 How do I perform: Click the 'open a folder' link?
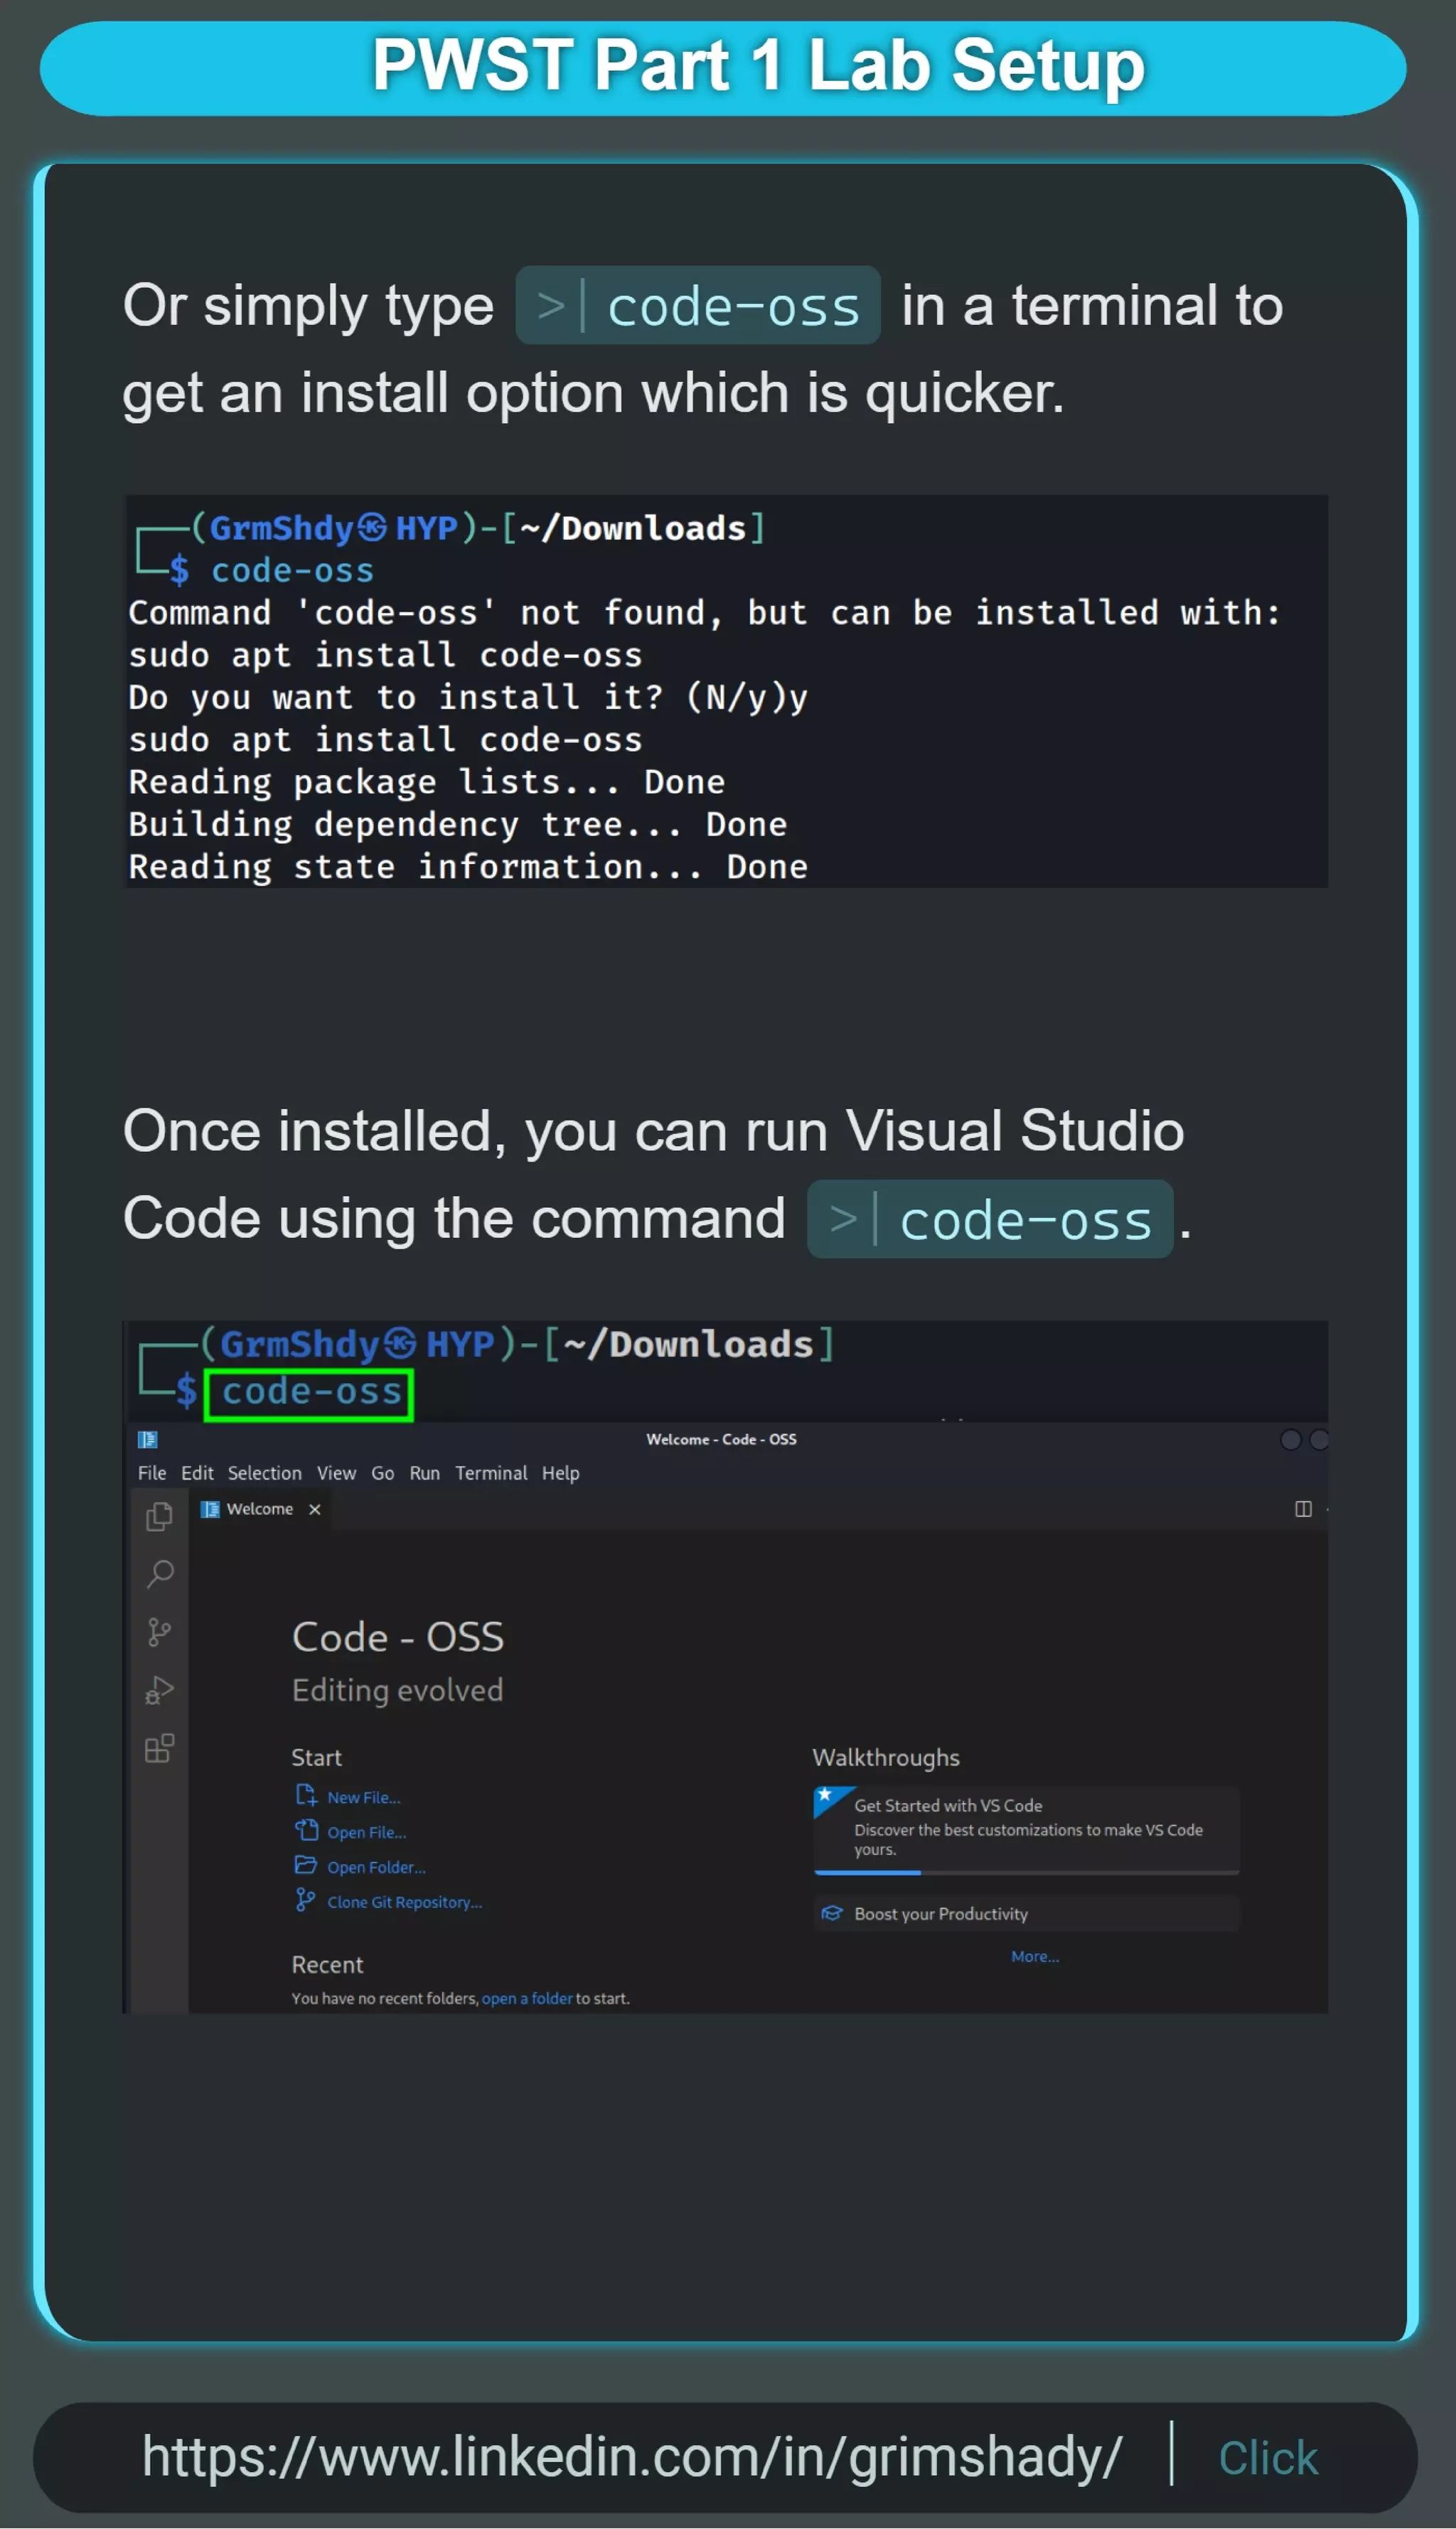527,1998
